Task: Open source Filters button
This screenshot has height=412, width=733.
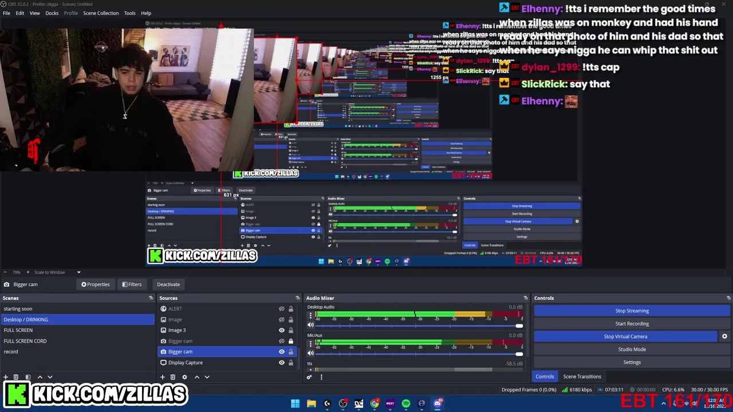Action: [x=131, y=284]
